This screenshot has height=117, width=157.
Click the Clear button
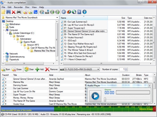29,69
